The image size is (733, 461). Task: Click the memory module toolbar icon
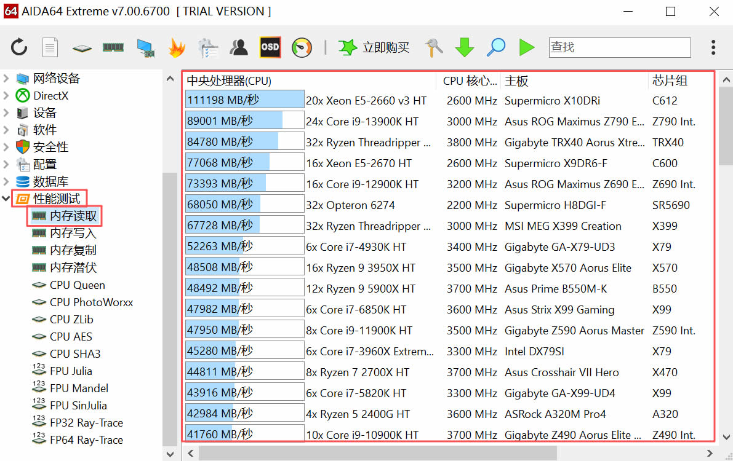113,47
